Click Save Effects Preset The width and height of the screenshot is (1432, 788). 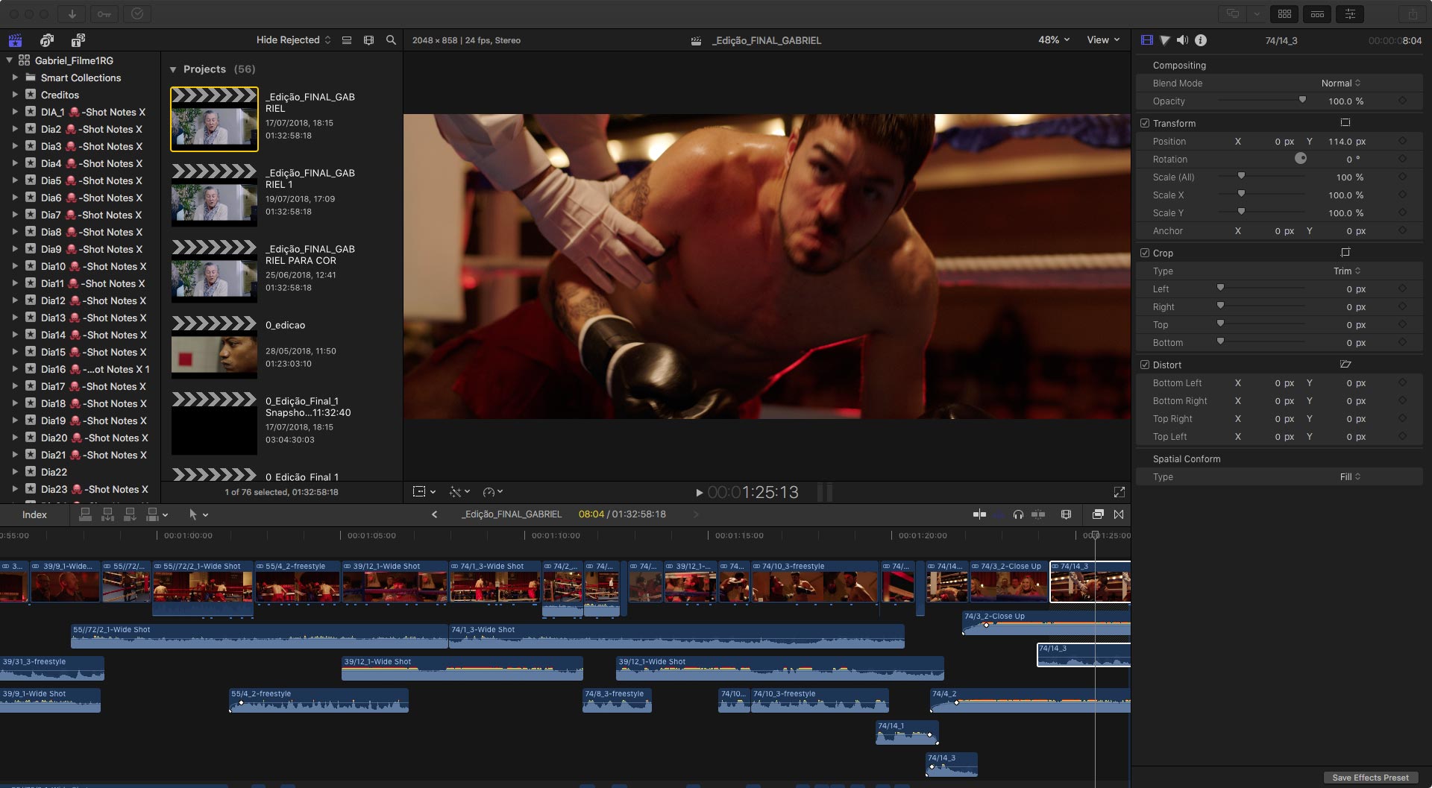click(1370, 778)
